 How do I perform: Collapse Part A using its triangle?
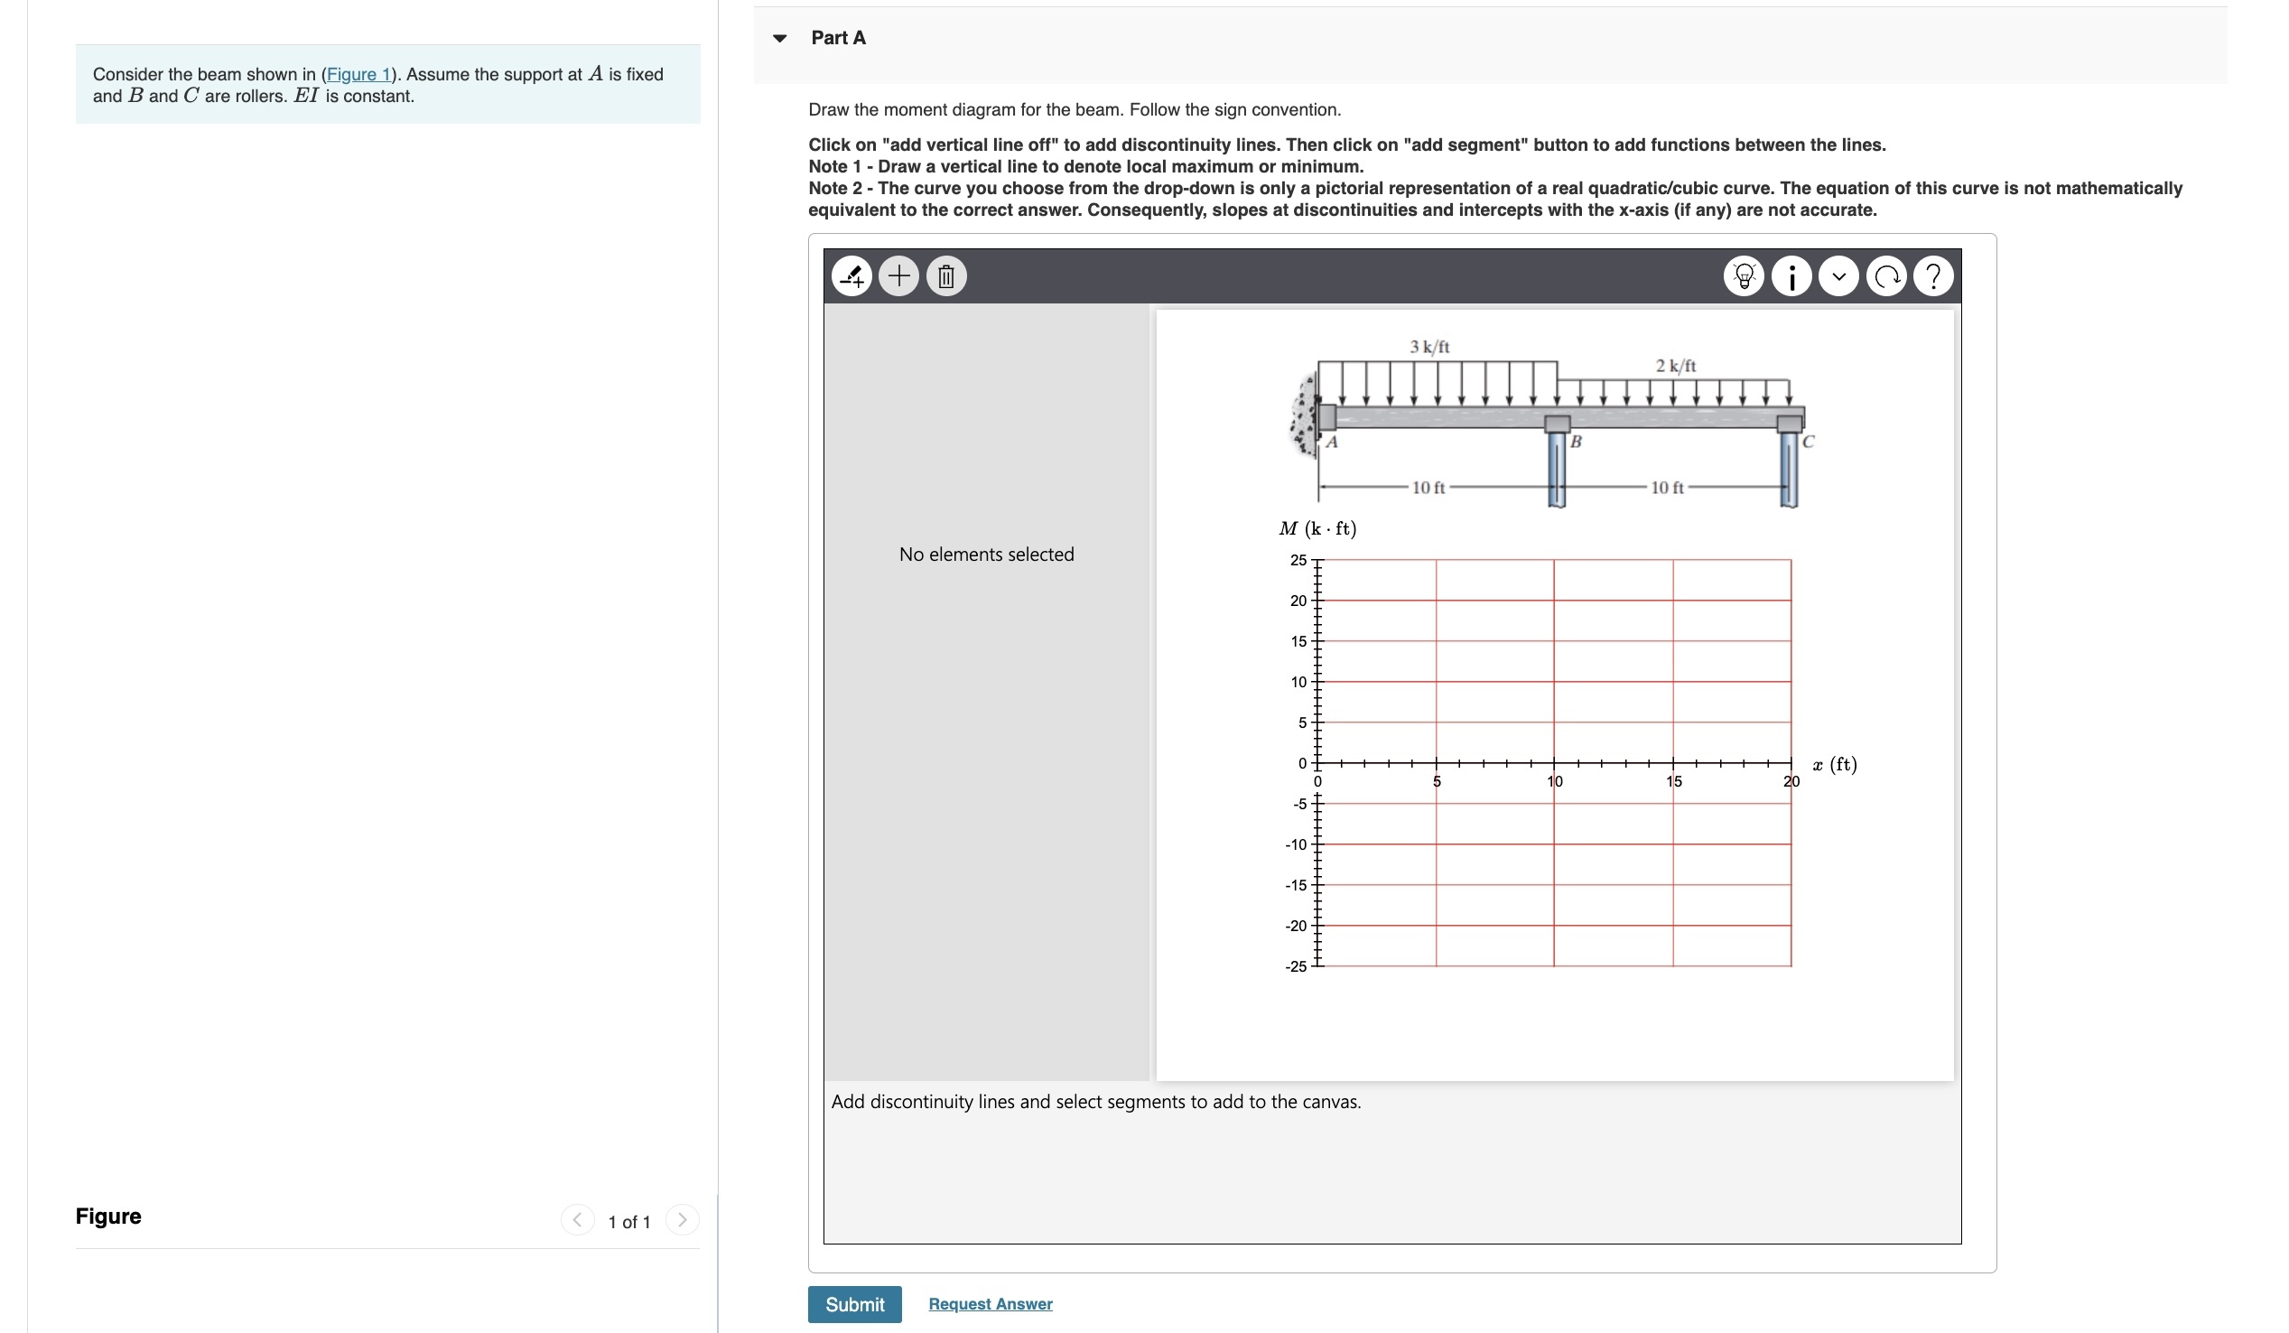[x=782, y=37]
